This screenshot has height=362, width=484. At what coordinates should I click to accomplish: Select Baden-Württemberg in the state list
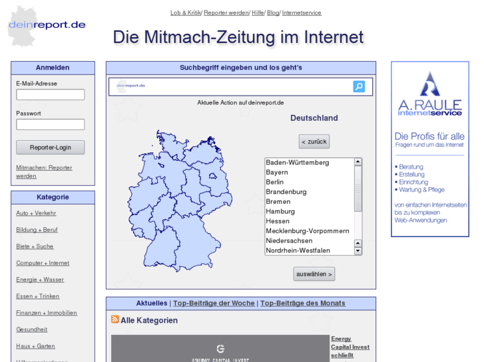click(310, 162)
